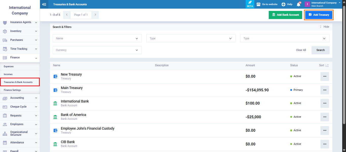346x152 pixels.
Task: Open the Name filter dropdown
Action: pos(97,38)
